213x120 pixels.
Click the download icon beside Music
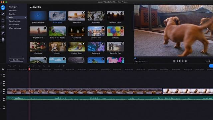25,18
